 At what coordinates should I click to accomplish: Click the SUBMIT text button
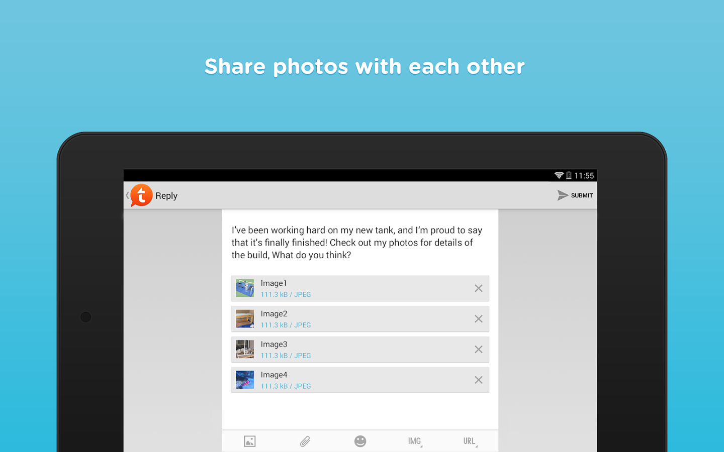point(582,195)
